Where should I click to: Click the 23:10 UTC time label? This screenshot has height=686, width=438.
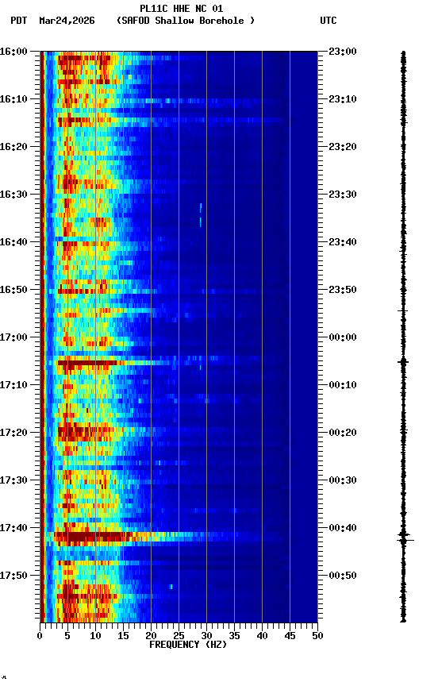coord(343,99)
